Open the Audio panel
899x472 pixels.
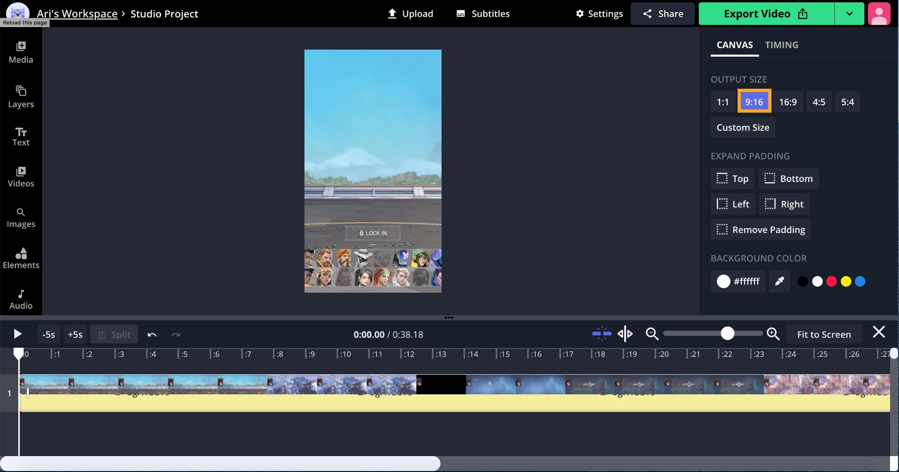[21, 299]
